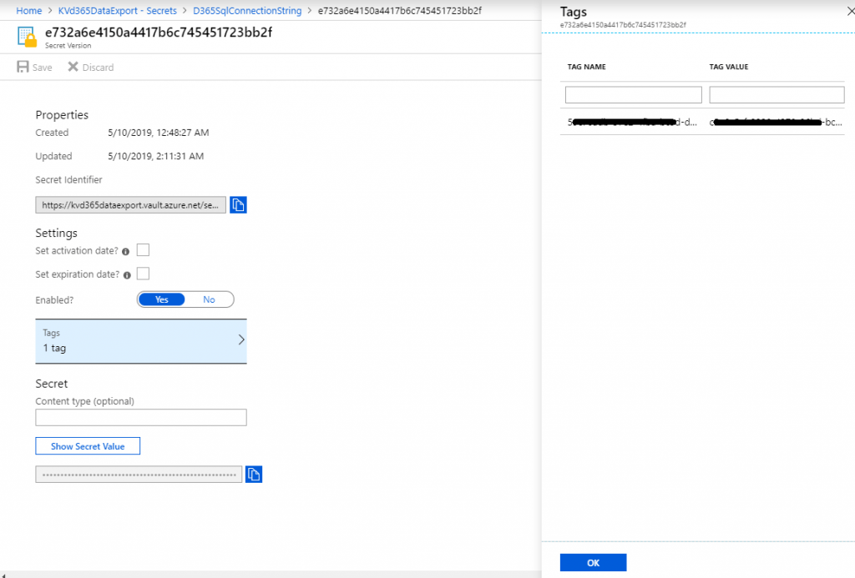The height and width of the screenshot is (578, 855).
Task: Set Enabled toggle to Yes
Action: [162, 299]
